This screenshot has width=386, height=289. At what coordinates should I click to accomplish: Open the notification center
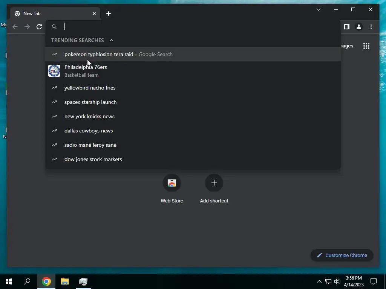tap(374, 281)
